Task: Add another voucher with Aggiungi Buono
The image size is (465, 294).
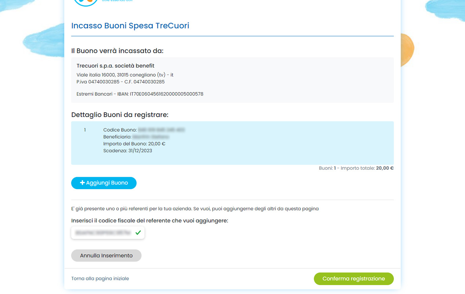Action: [104, 183]
